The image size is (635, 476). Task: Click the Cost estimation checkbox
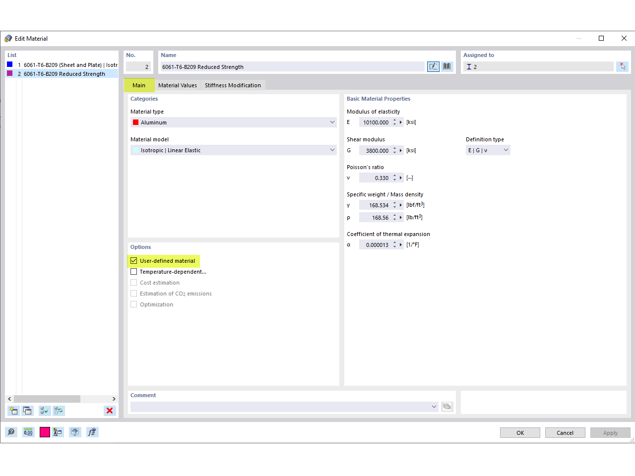click(134, 283)
